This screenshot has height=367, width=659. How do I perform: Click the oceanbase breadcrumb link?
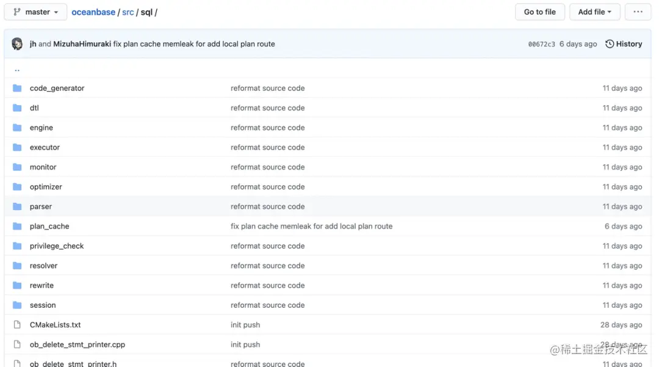click(93, 12)
